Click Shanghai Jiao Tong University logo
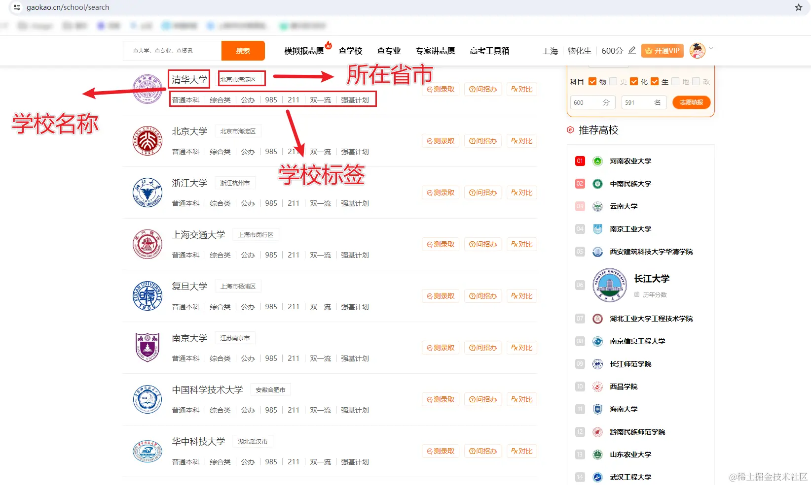This screenshot has height=485, width=811. (x=147, y=244)
